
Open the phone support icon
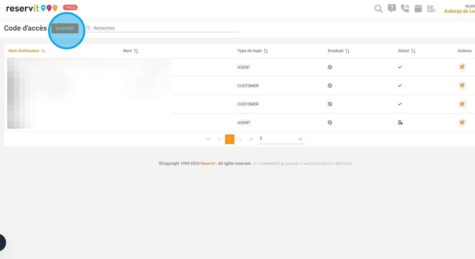coord(405,9)
